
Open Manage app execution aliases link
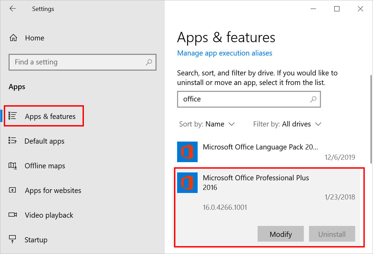225,53
